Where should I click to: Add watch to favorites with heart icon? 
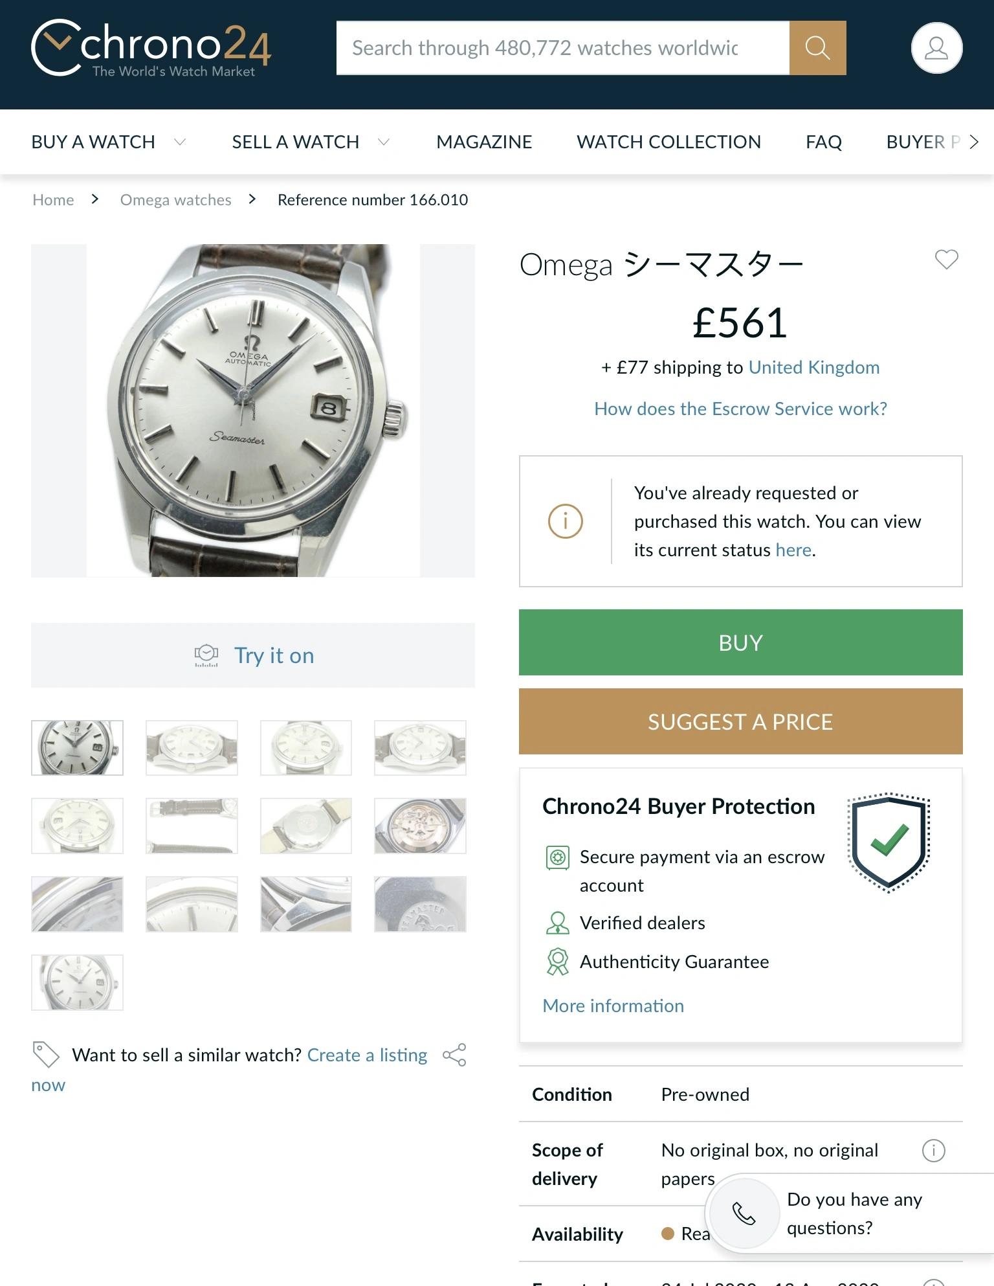(x=946, y=260)
